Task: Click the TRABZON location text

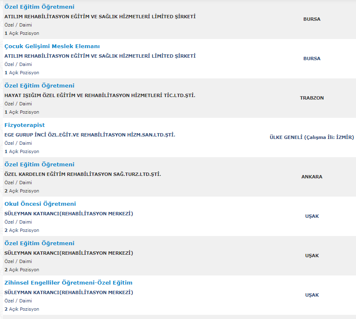Action: point(312,98)
